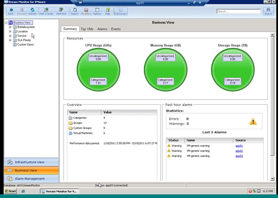
Task: Open the app01 source link
Action: tap(239, 146)
